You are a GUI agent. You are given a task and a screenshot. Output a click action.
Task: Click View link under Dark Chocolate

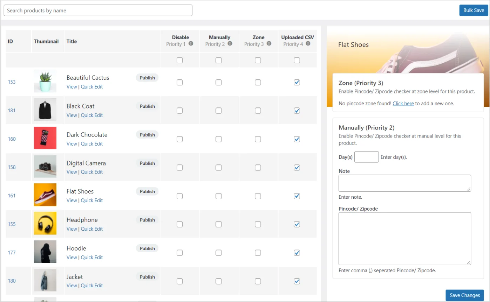click(x=72, y=144)
